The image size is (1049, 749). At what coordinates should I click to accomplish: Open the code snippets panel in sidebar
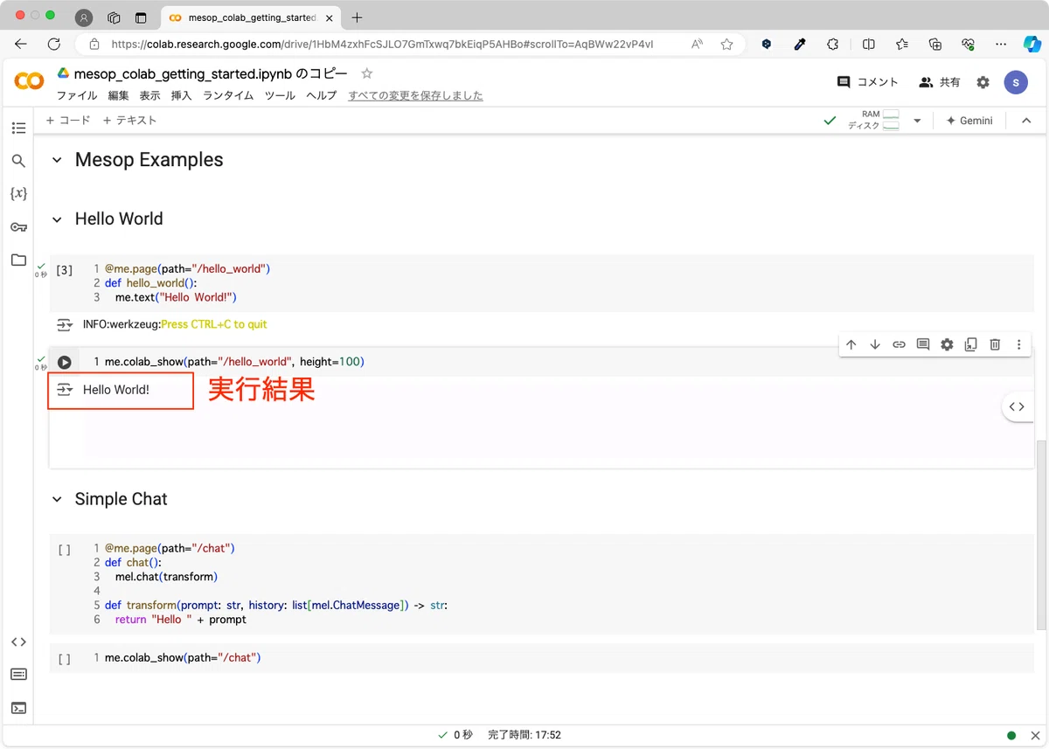(x=18, y=642)
